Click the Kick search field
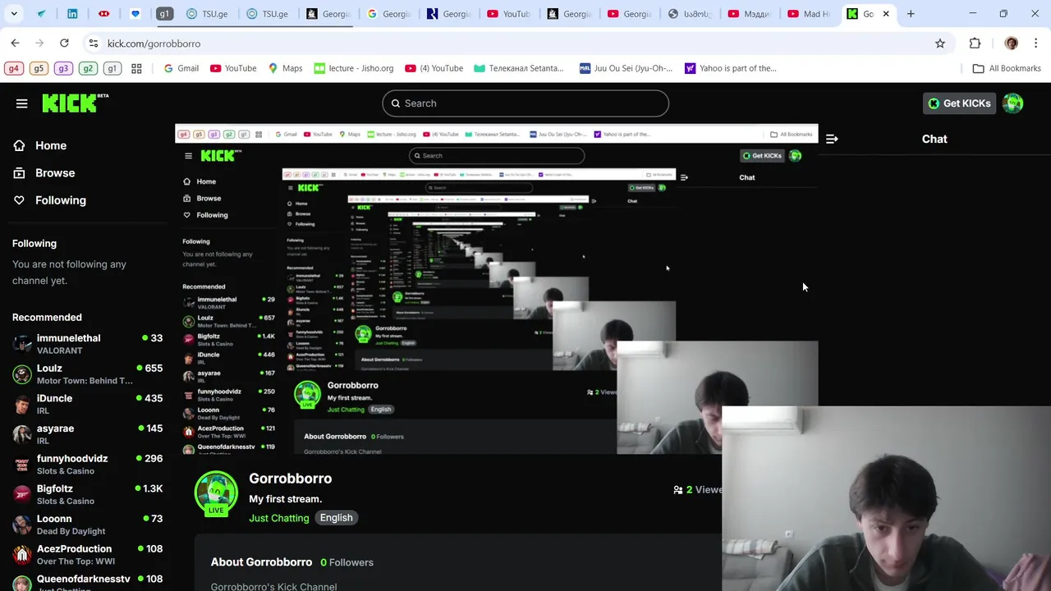Viewport: 1051px width, 591px height. pos(525,103)
